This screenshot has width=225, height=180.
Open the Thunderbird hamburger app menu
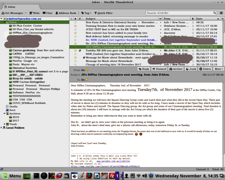point(221,13)
